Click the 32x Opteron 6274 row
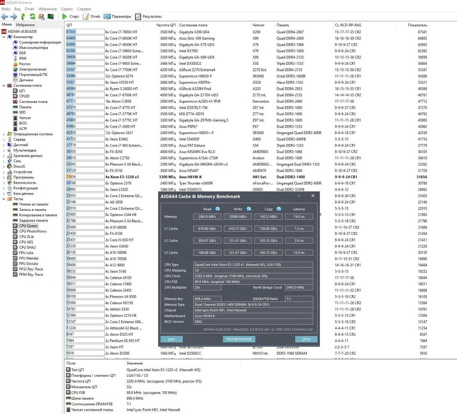The height and width of the screenshot is (414, 457). coord(246,76)
